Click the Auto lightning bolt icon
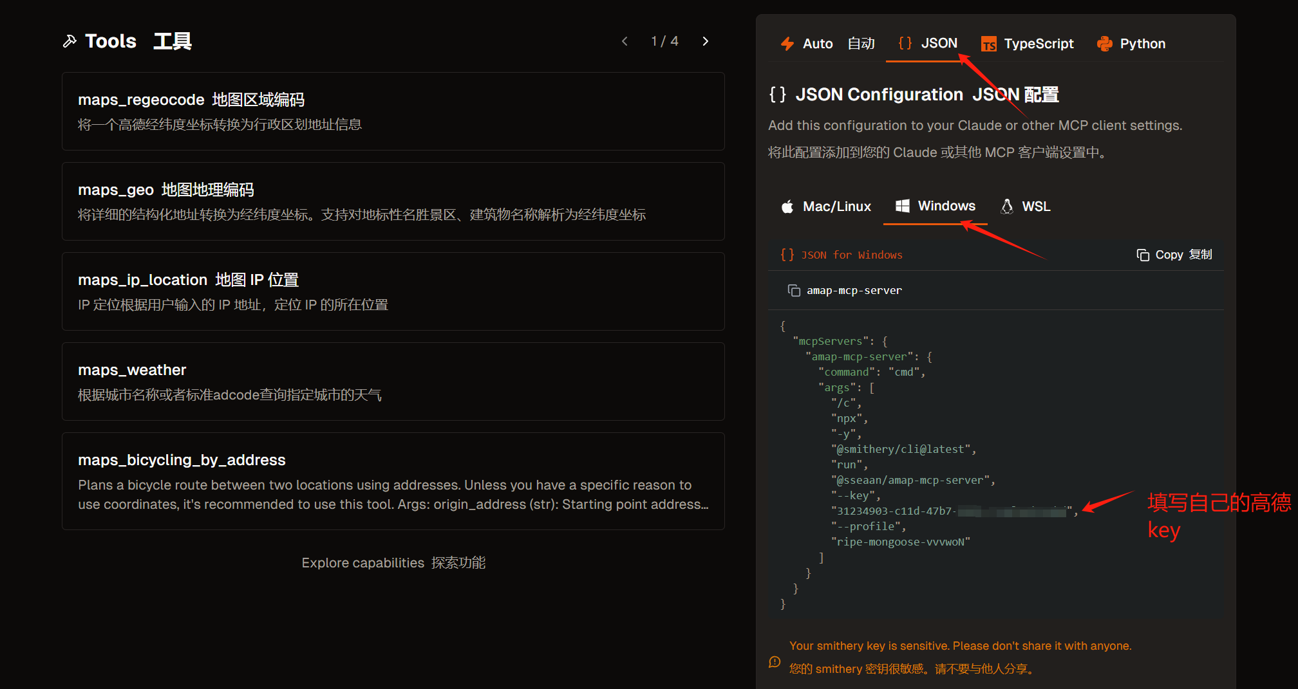This screenshot has width=1298, height=689. [787, 44]
